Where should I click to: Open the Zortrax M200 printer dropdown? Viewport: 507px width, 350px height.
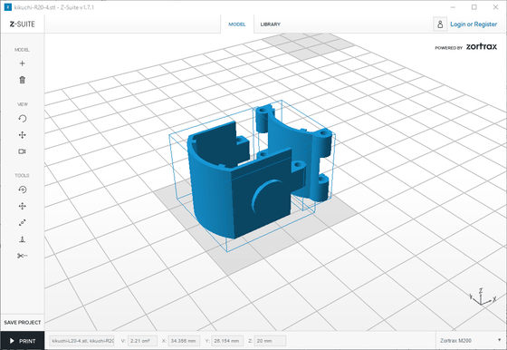471,341
